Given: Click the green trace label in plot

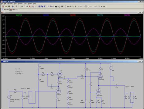Looking at the screenshot, I should (x=19, y=15).
